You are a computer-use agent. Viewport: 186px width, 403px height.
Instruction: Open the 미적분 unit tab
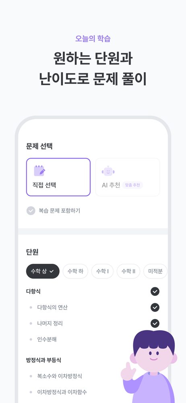[155, 271]
